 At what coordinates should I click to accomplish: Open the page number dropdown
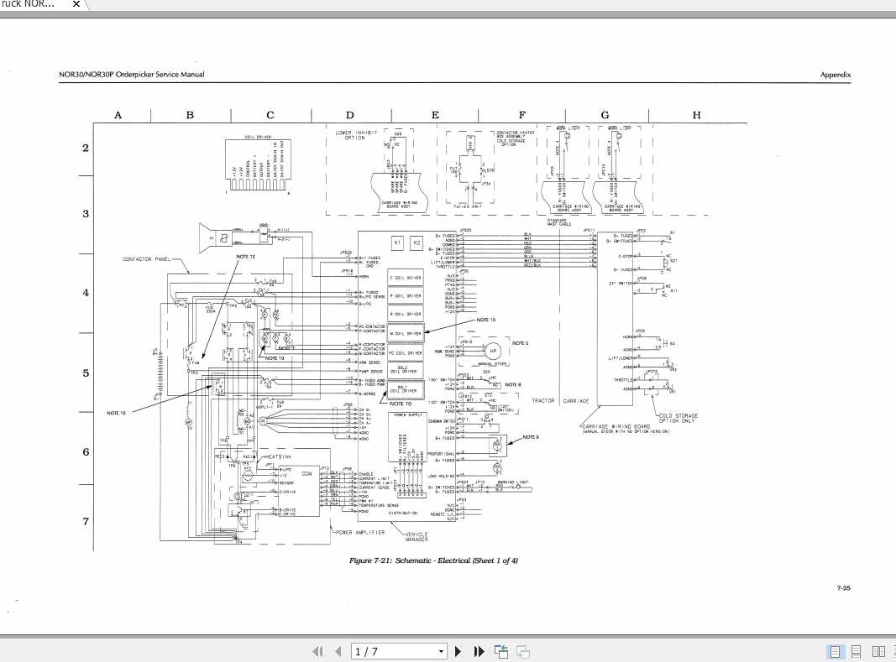pos(443,651)
